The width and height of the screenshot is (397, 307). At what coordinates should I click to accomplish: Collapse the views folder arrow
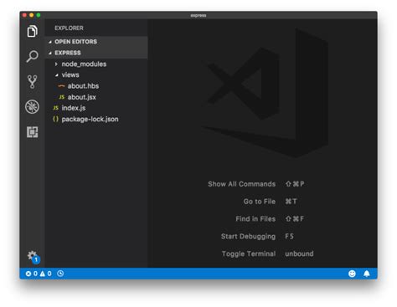click(x=57, y=75)
